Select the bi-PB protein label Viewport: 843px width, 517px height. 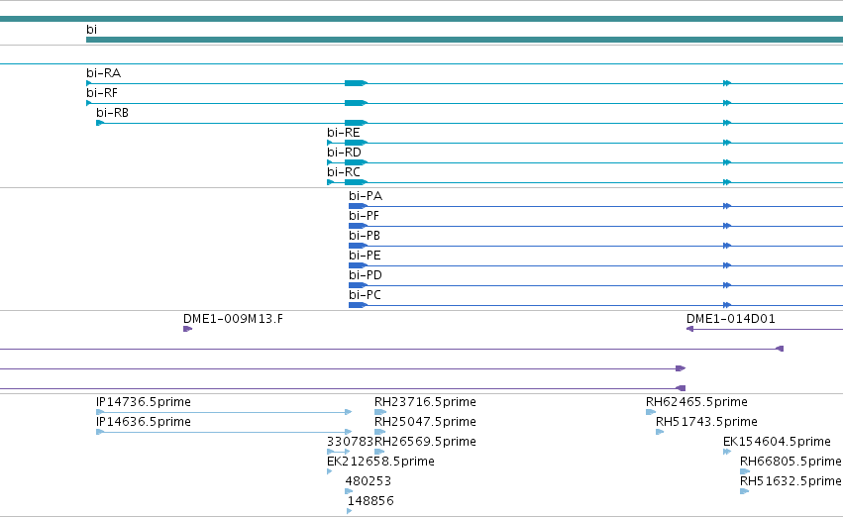pos(364,236)
